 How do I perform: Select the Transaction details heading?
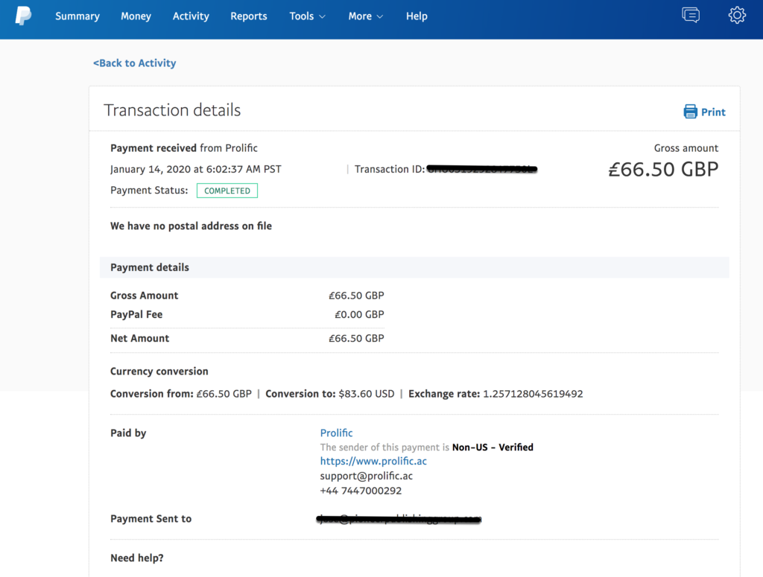point(172,110)
